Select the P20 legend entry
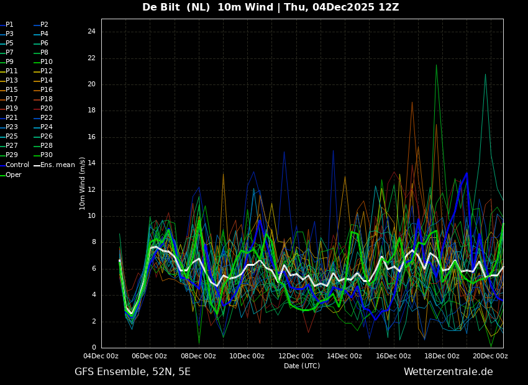Viewport: 528px width, 385px height. point(47,109)
